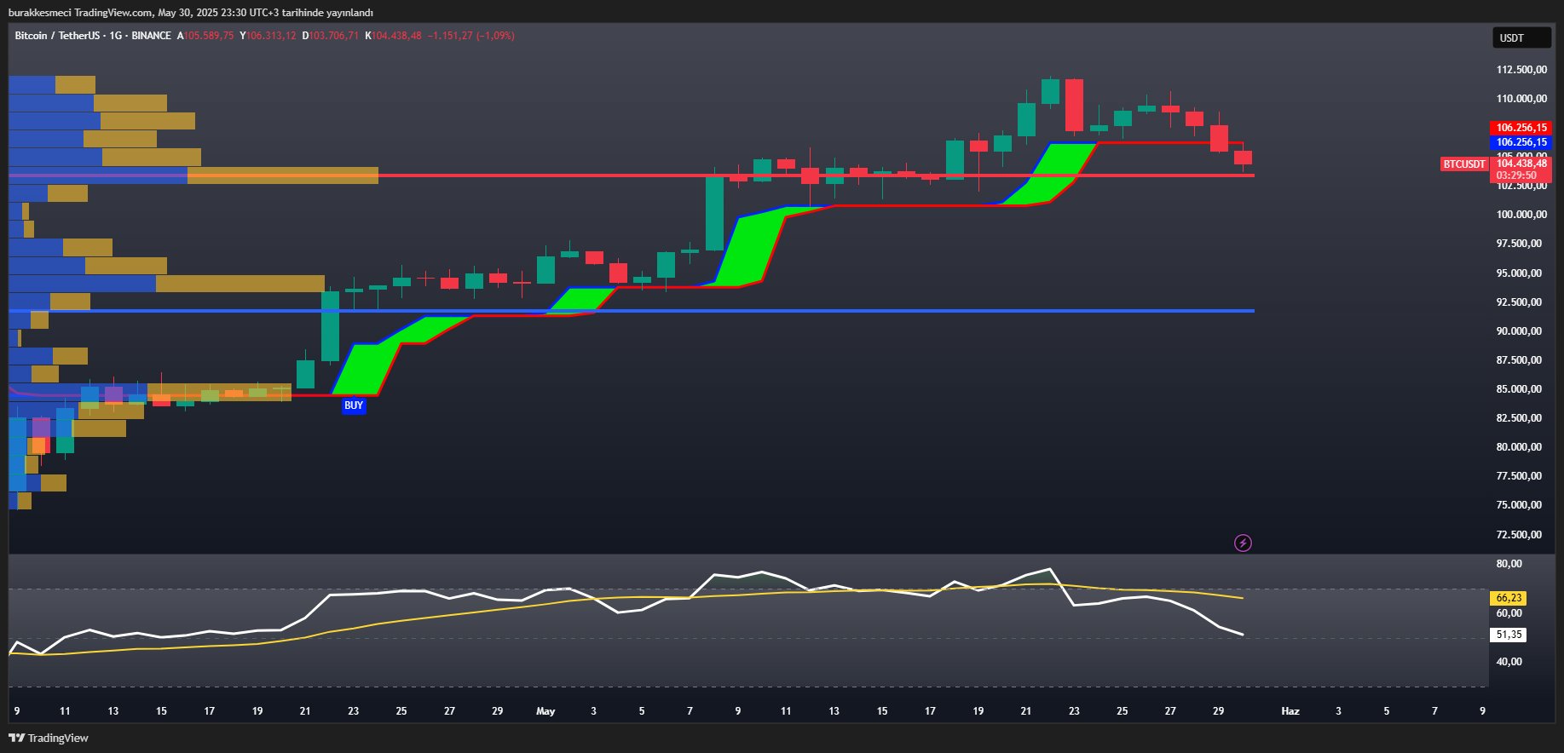Click the burakkesmeci author name in header
This screenshot has width=1564, height=753.
point(39,13)
